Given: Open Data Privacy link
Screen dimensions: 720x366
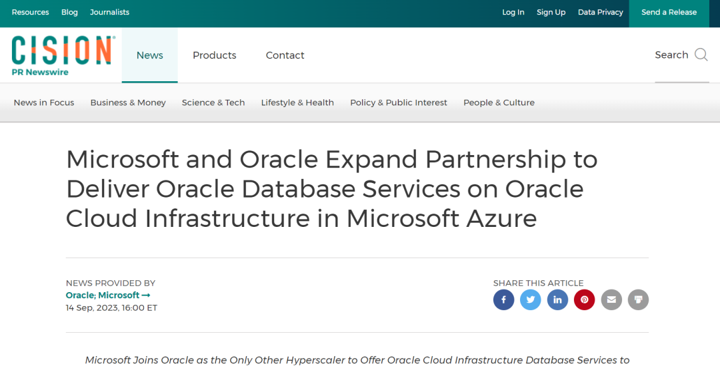Looking at the screenshot, I should click(x=600, y=13).
